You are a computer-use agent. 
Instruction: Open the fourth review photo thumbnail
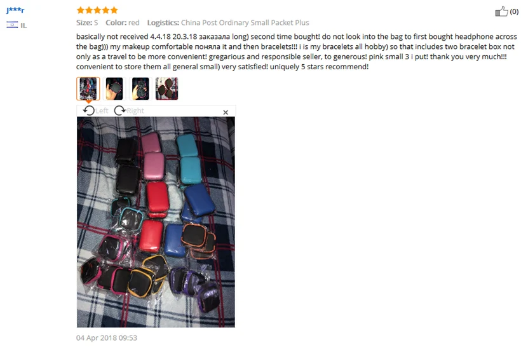click(167, 88)
